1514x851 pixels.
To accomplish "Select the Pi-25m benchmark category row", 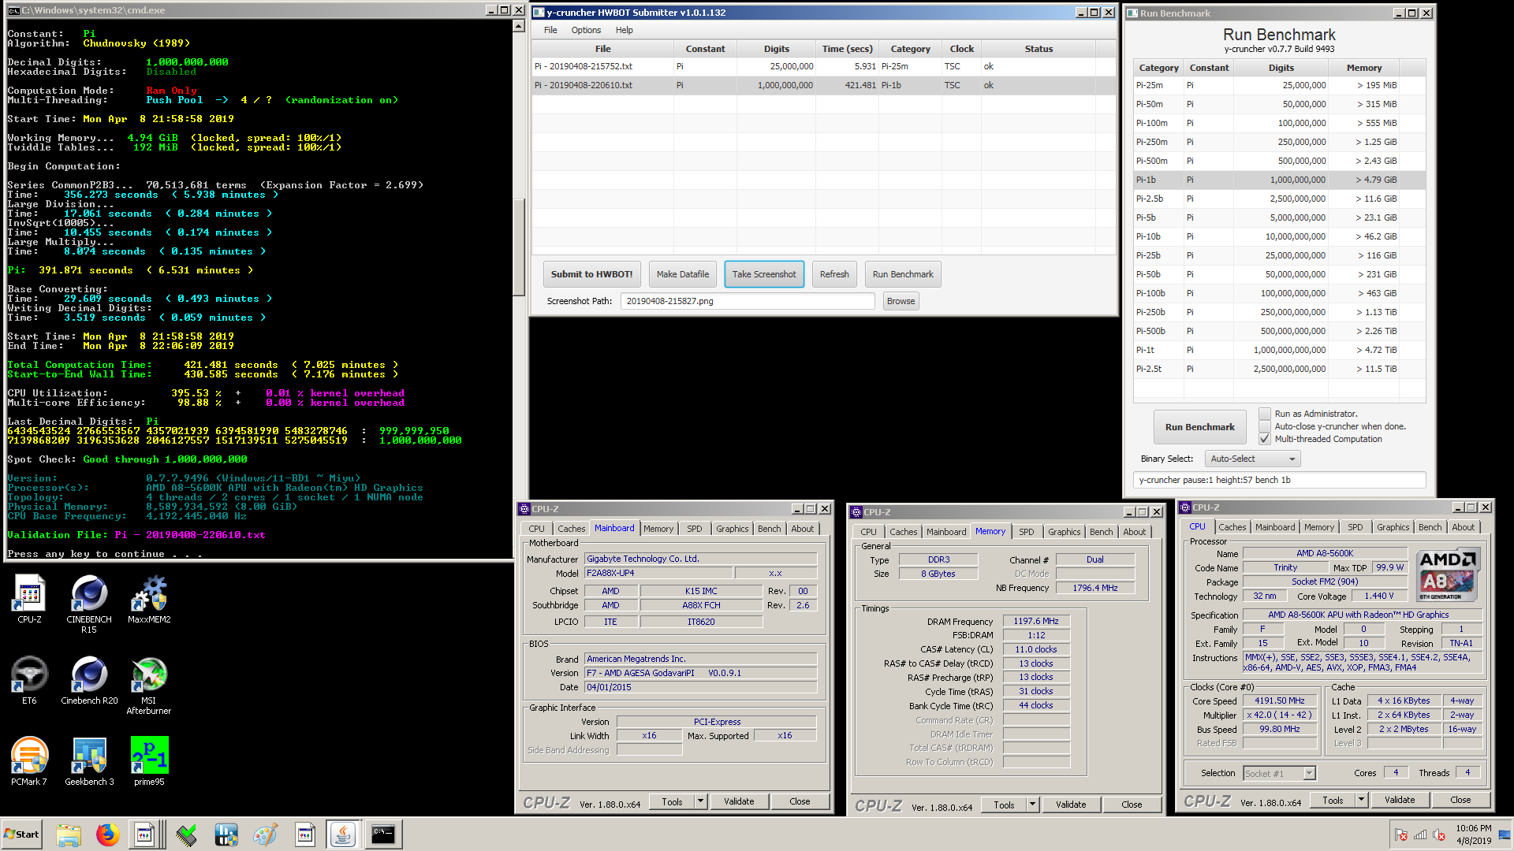I will [1279, 85].
